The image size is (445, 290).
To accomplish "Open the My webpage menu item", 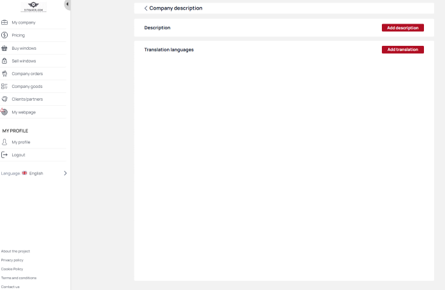I will pos(33,112).
